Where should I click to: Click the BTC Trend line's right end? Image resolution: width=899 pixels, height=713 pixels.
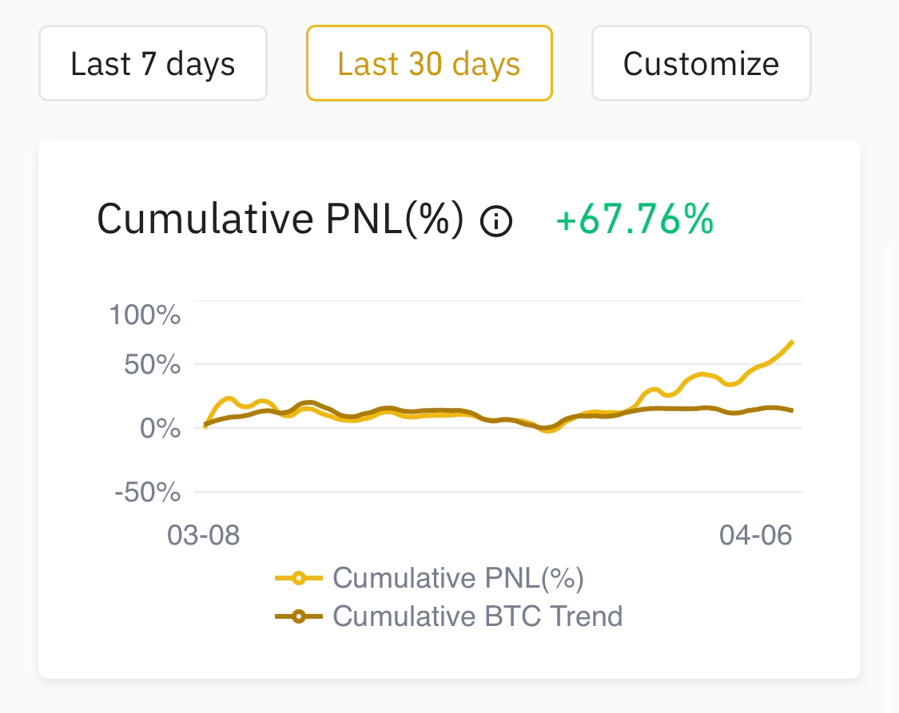point(792,410)
